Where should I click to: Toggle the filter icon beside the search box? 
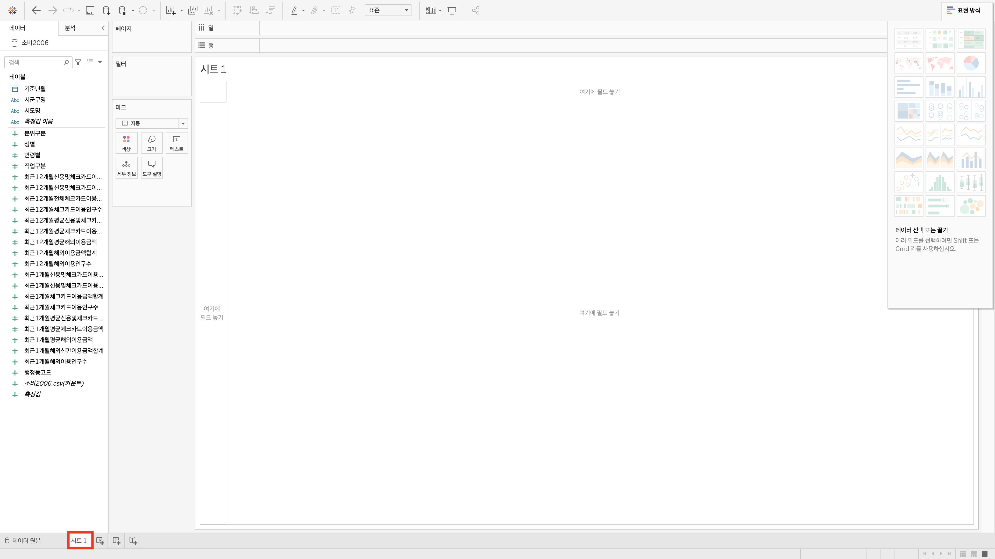(x=78, y=62)
